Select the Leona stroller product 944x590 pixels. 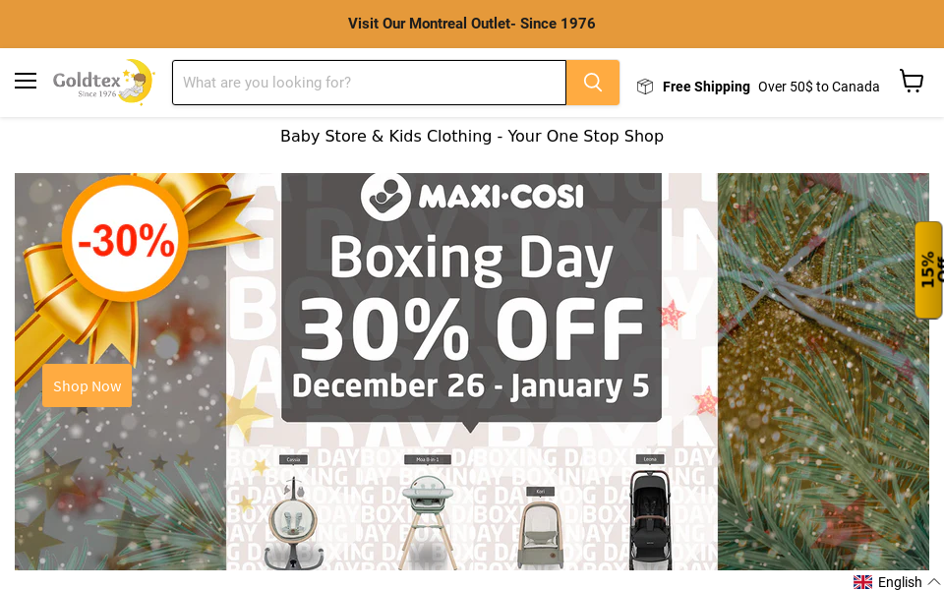click(650, 521)
